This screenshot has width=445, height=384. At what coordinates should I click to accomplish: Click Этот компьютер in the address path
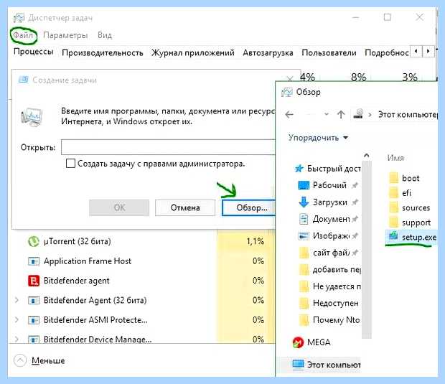click(408, 115)
